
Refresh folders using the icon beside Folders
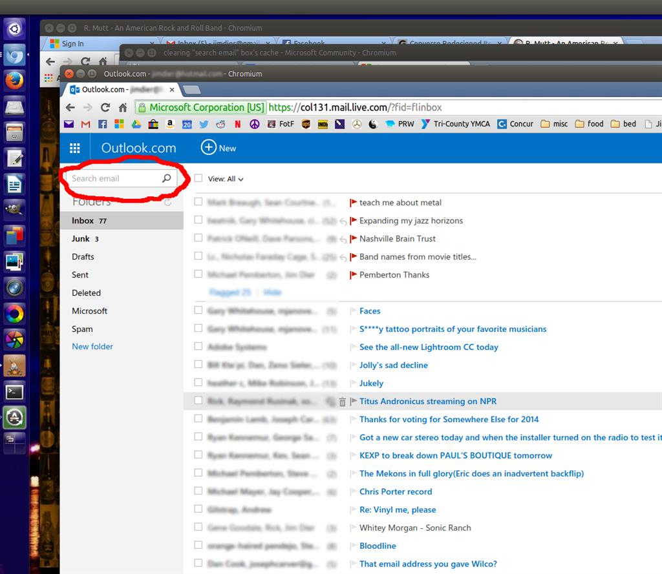[167, 203]
